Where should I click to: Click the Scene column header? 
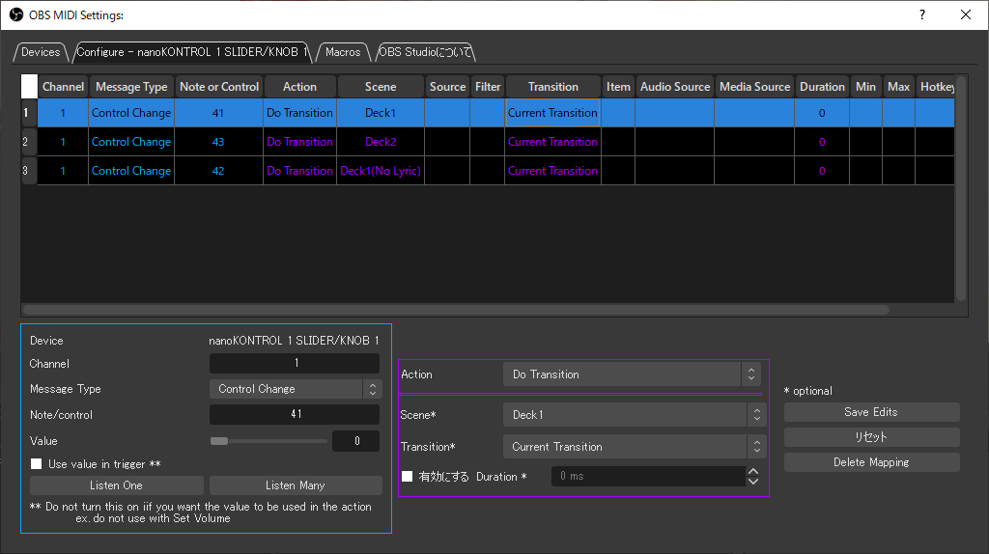click(x=381, y=86)
